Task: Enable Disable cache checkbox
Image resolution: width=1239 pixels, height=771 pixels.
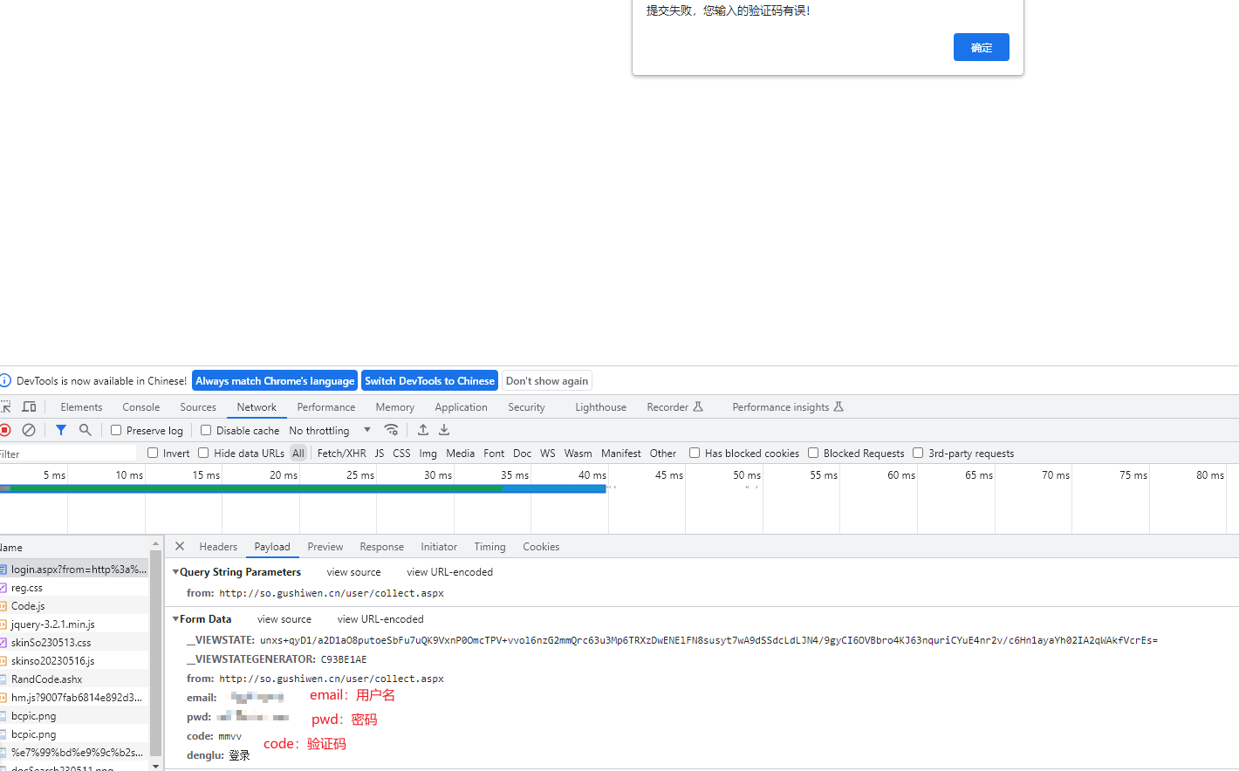Action: tap(206, 430)
